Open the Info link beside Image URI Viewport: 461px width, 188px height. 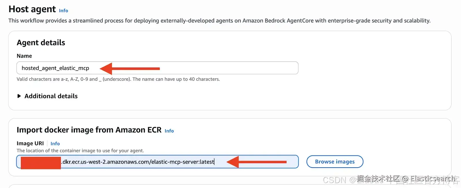click(x=55, y=143)
